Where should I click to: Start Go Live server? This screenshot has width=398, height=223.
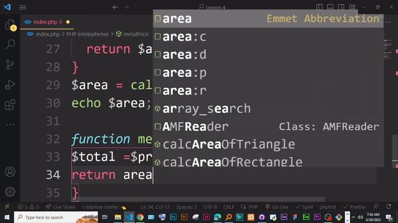tap(277, 207)
